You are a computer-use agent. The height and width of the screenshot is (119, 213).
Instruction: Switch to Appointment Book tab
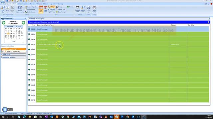pyautogui.click(x=11, y=4)
